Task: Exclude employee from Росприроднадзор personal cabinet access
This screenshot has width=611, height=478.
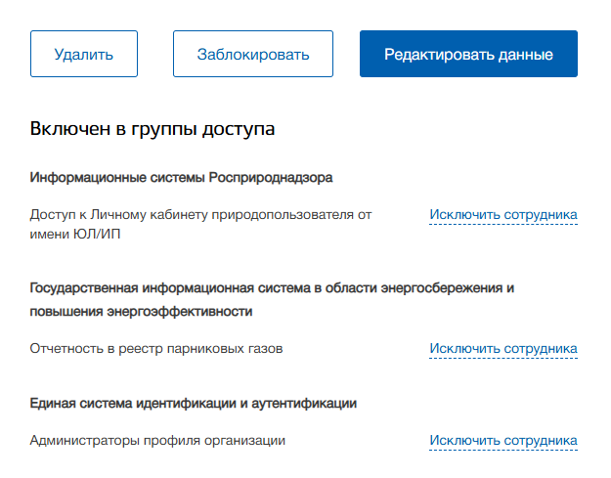Action: (x=502, y=214)
